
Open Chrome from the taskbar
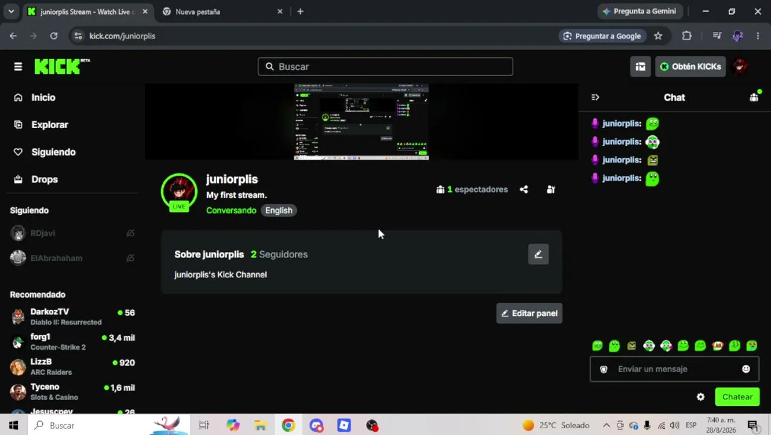pos(288,425)
